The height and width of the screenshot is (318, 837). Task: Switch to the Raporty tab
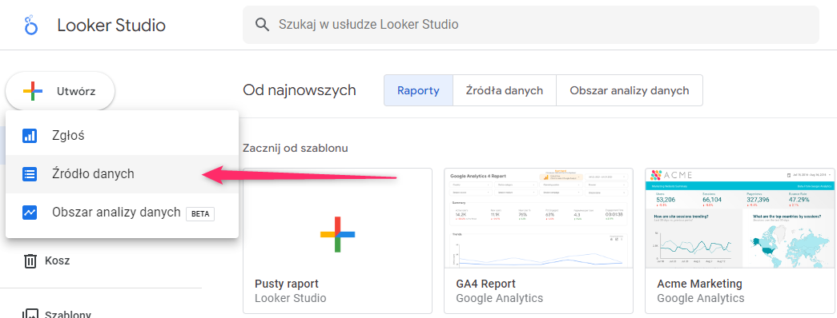pyautogui.click(x=418, y=90)
